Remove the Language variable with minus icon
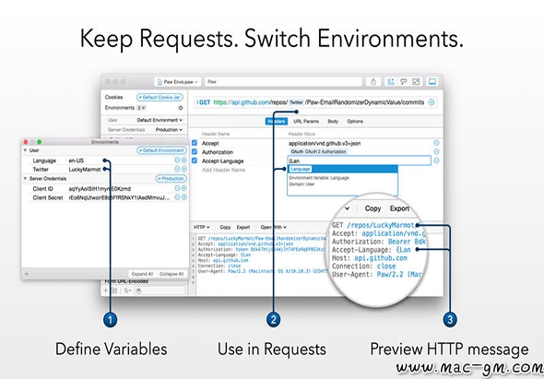Viewport: 544px width, 379px height. click(x=177, y=160)
